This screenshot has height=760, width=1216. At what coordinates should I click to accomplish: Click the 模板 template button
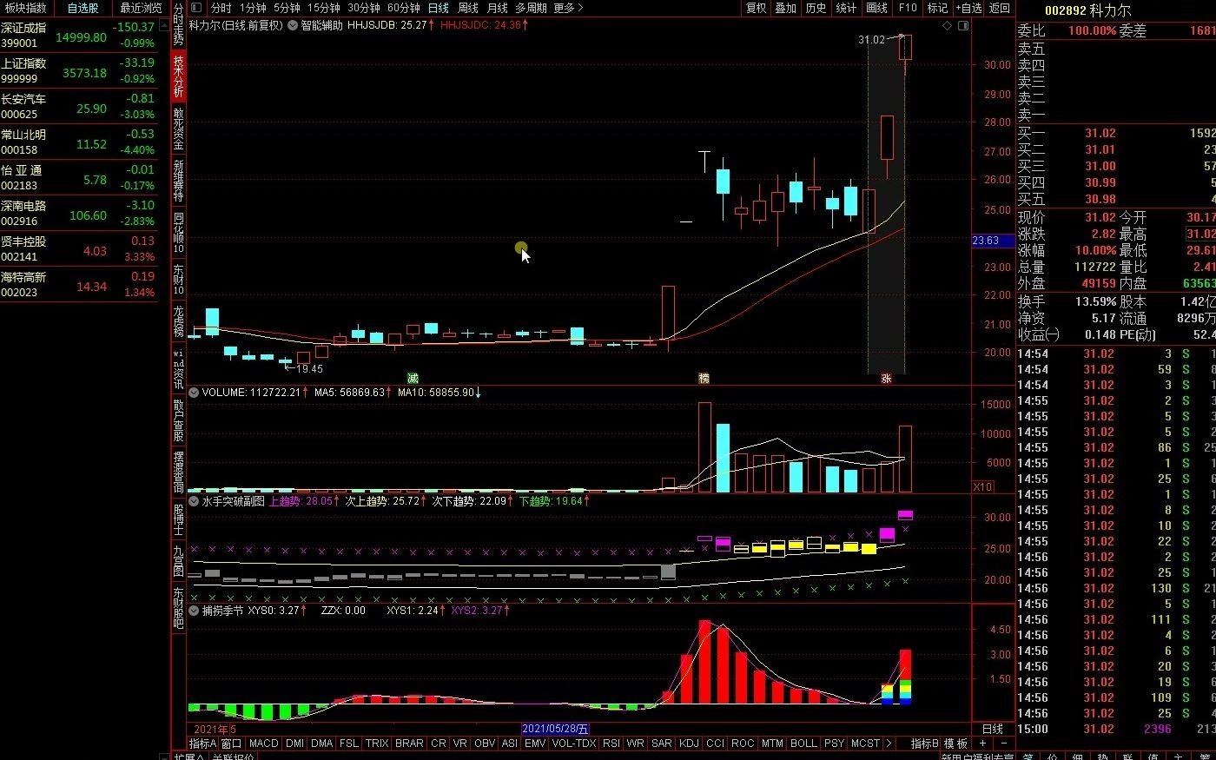[955, 743]
